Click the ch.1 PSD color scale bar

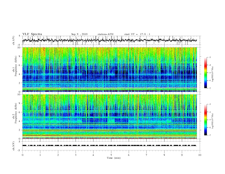[x=206, y=73]
